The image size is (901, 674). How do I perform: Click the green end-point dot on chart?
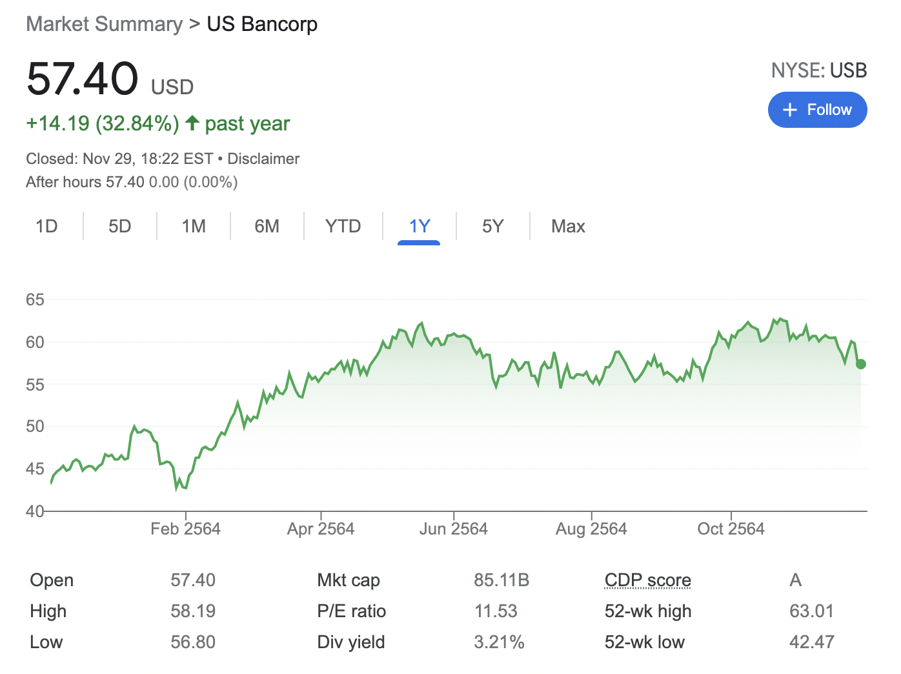pyautogui.click(x=860, y=364)
